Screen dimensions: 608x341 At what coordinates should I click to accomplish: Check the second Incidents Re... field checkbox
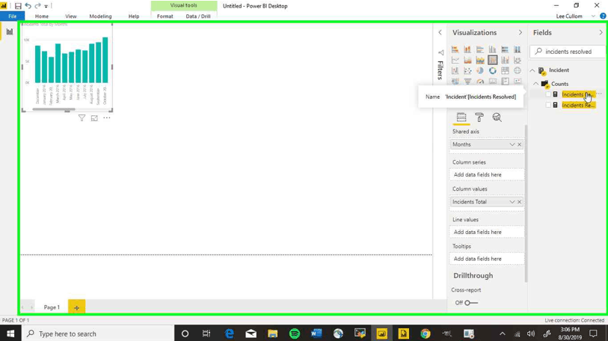548,105
